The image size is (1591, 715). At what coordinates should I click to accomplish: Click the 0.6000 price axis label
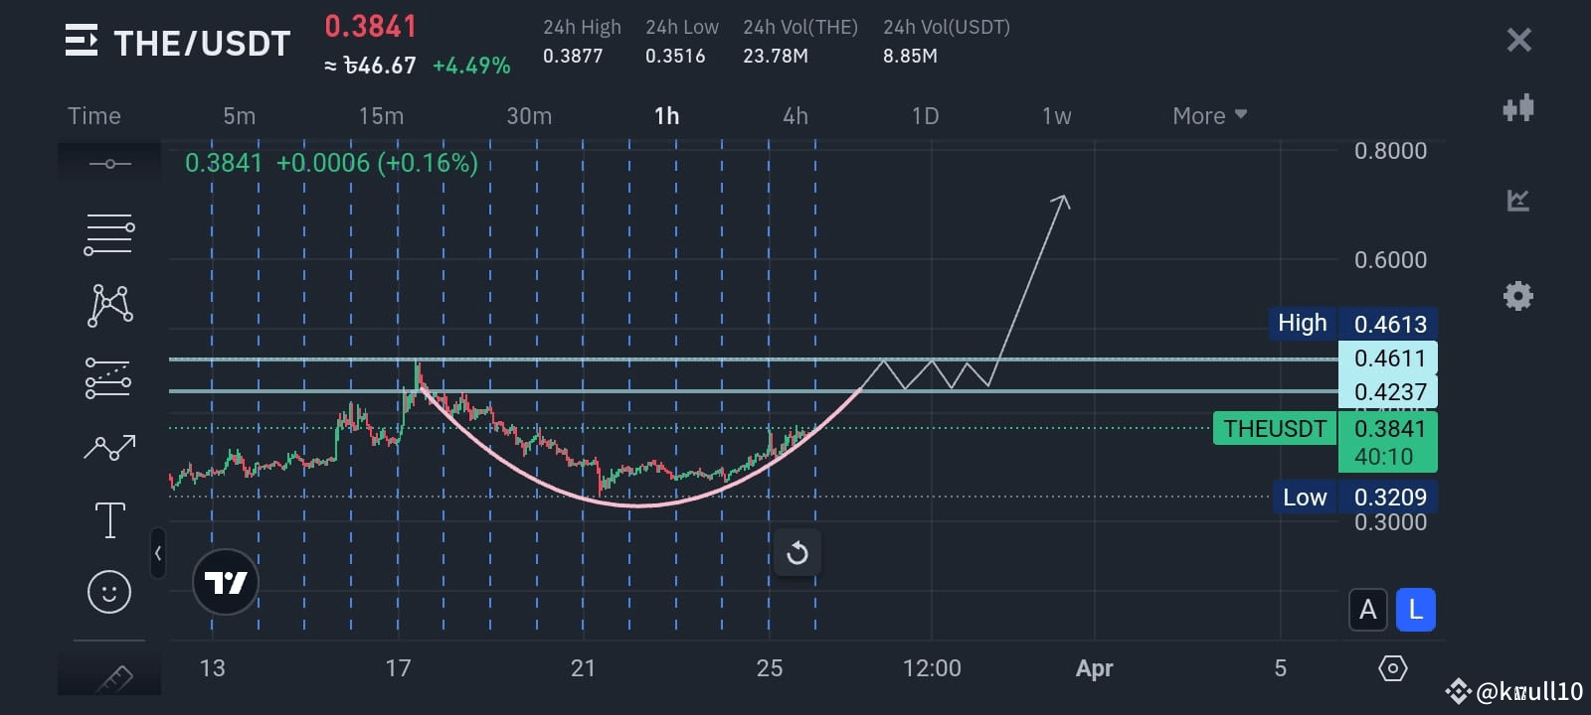[x=1390, y=260]
